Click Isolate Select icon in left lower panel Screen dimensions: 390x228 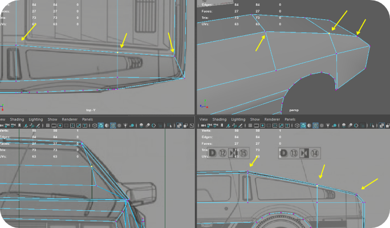170,125
